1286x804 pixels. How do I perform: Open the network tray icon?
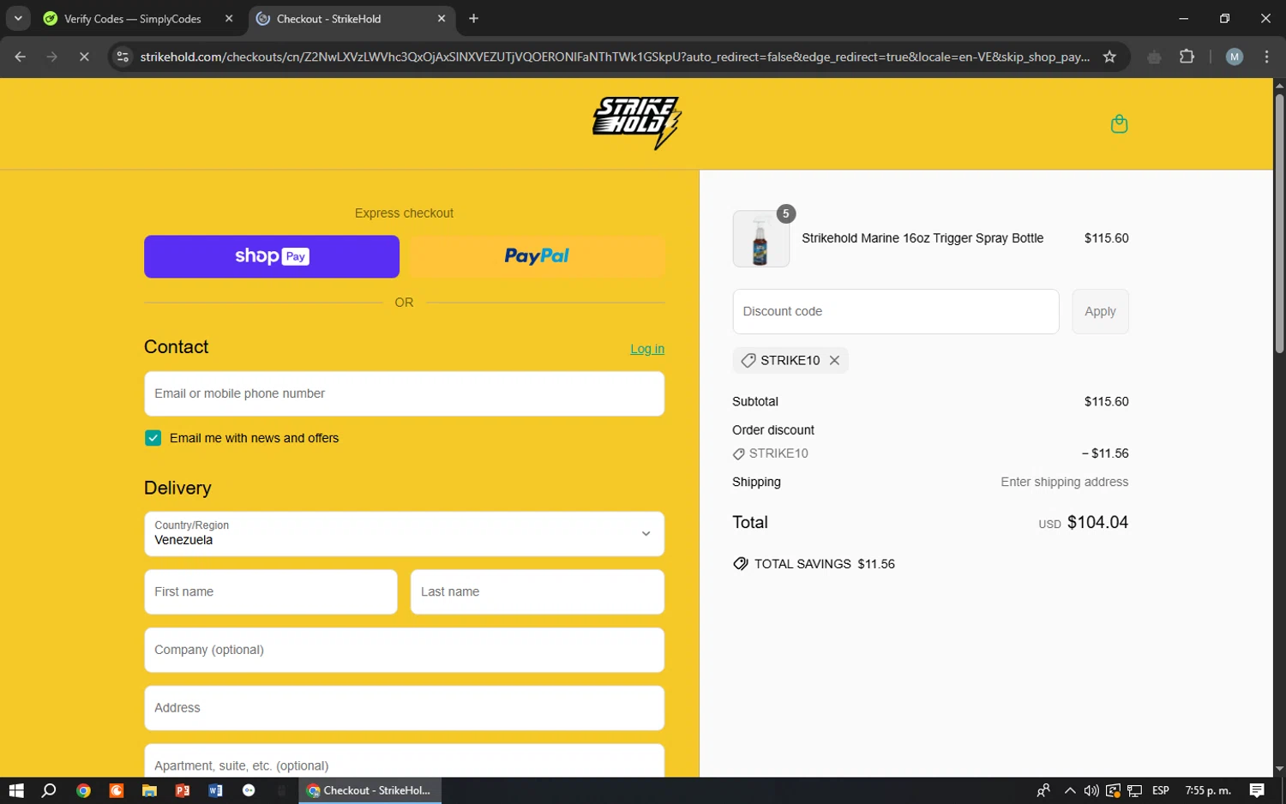(1134, 790)
